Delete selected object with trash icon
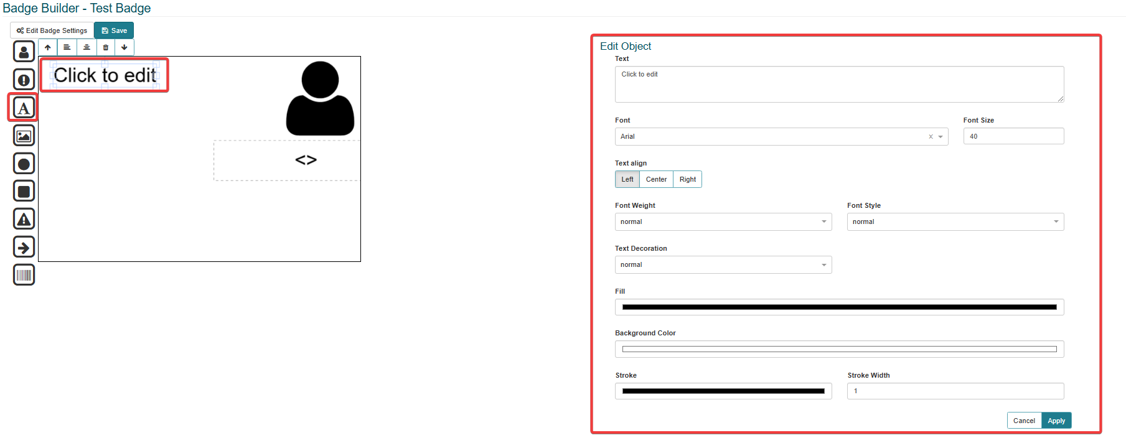This screenshot has width=1126, height=443. pos(106,47)
